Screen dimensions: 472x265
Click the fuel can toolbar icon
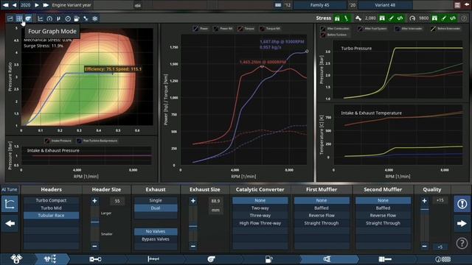pos(77,18)
